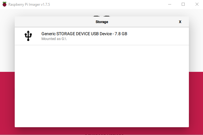The width and height of the screenshot is (203, 135).
Task: Select Generic STORAGE DEVICE USB Device entry
Action: (x=84, y=34)
